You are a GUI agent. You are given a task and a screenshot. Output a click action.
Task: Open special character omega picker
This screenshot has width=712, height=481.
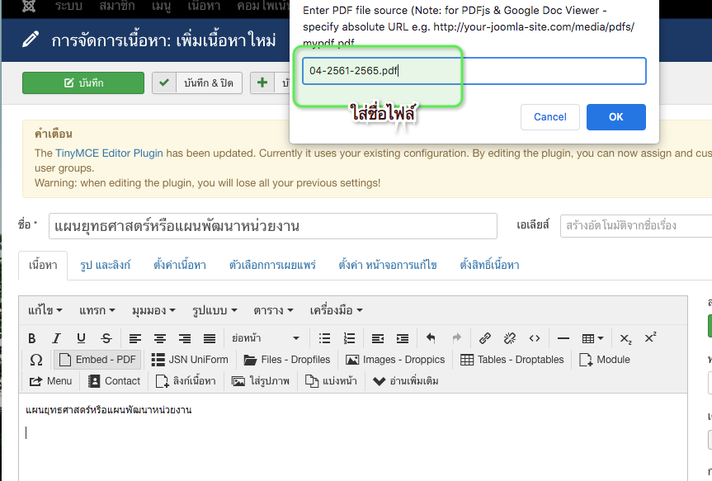[x=35, y=360]
